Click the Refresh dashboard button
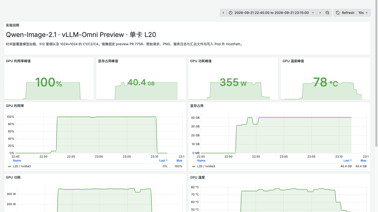 coord(345,13)
